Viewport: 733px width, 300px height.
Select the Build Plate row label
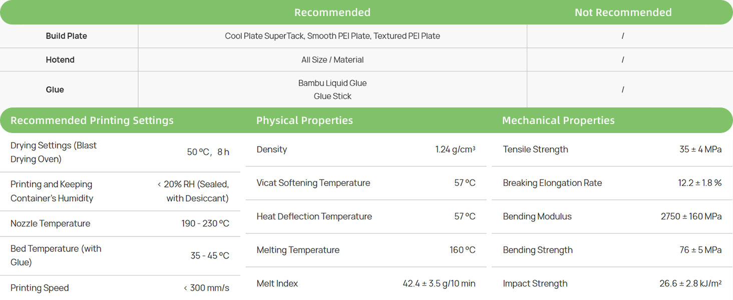click(66, 36)
